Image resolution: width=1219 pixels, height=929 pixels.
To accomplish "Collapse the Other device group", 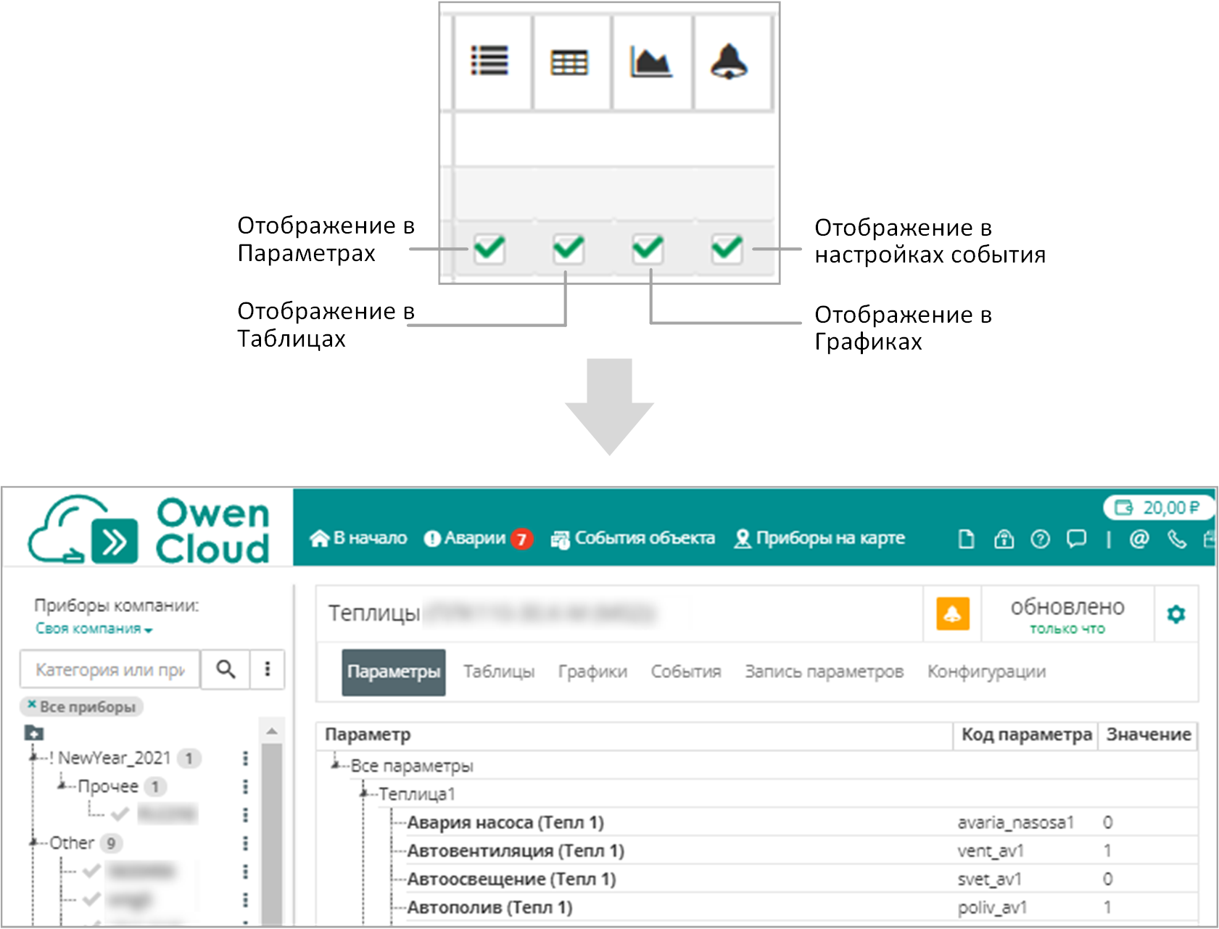I will (34, 843).
